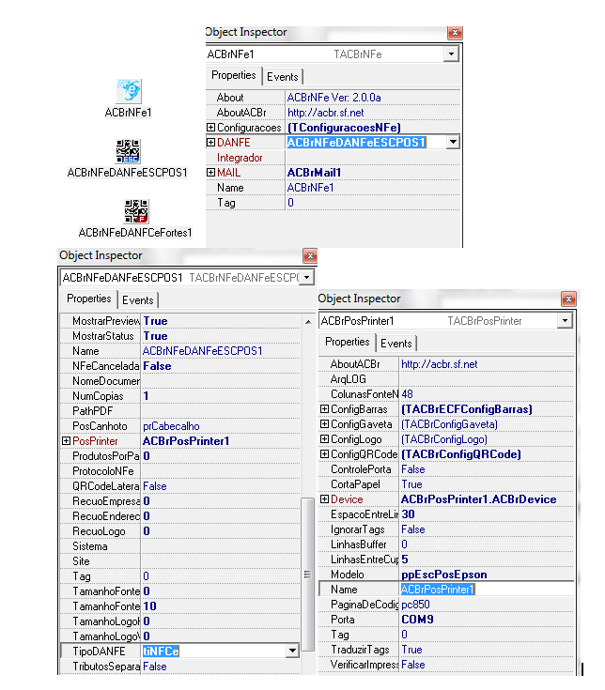Screen dimensions: 605x690
Task: Expand the ConfigQRCode property node
Action: (x=324, y=453)
